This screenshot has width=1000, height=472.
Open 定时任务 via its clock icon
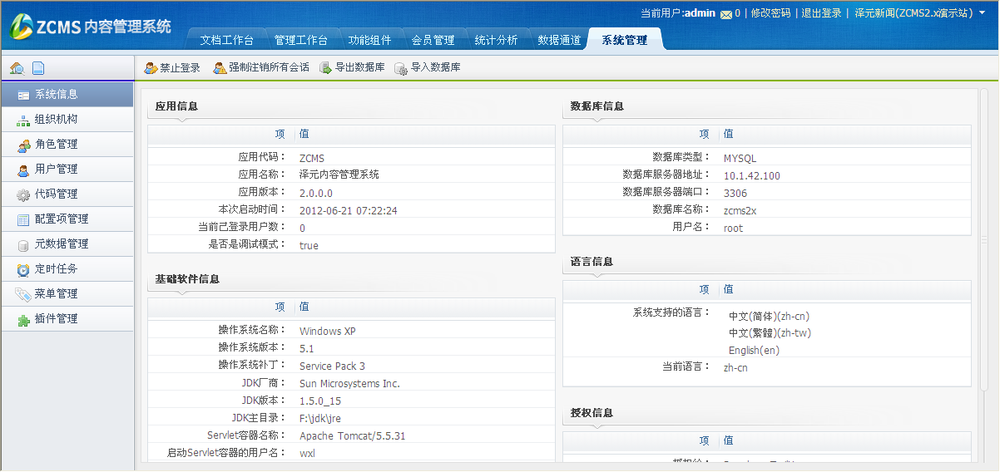23,269
